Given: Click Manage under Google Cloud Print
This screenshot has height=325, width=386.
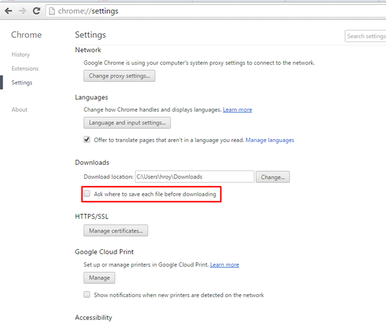Looking at the screenshot, I should point(99,278).
